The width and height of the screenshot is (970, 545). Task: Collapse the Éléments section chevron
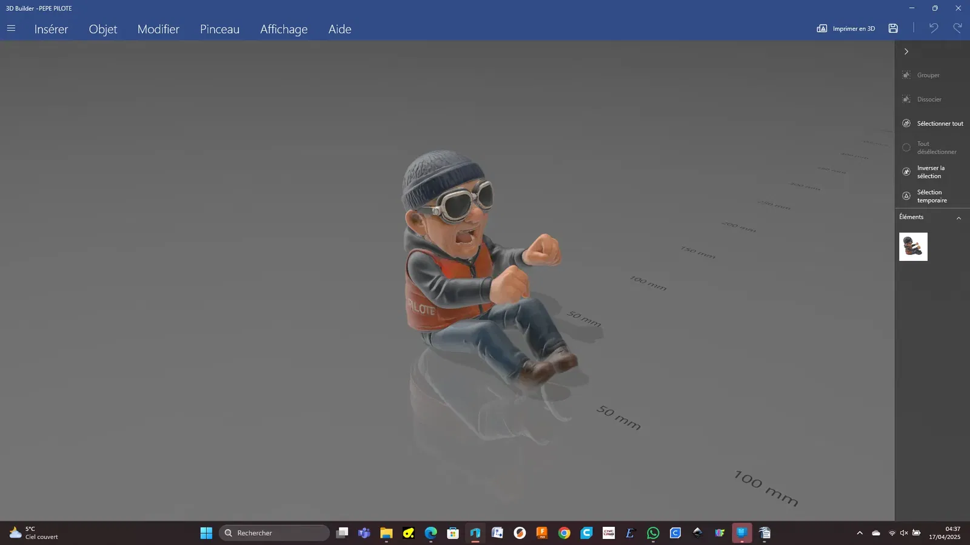[958, 218]
